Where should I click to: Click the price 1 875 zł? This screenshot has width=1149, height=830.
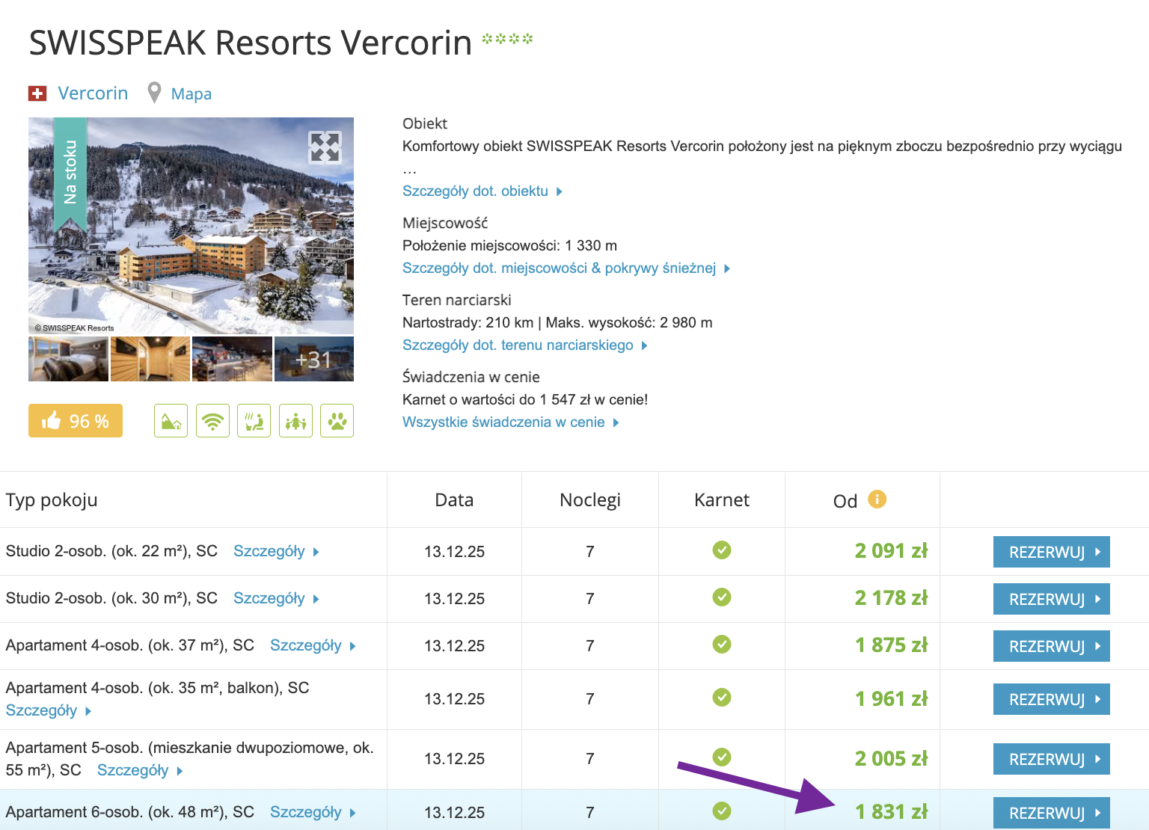click(x=891, y=645)
